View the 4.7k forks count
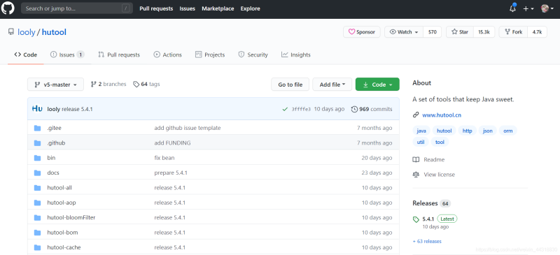Viewport: 560px width, 255px height. point(537,31)
